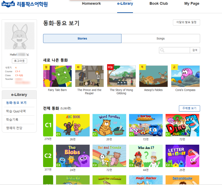Open the Magic Marker series cover
This screenshot has height=185, width=222.
146,180
